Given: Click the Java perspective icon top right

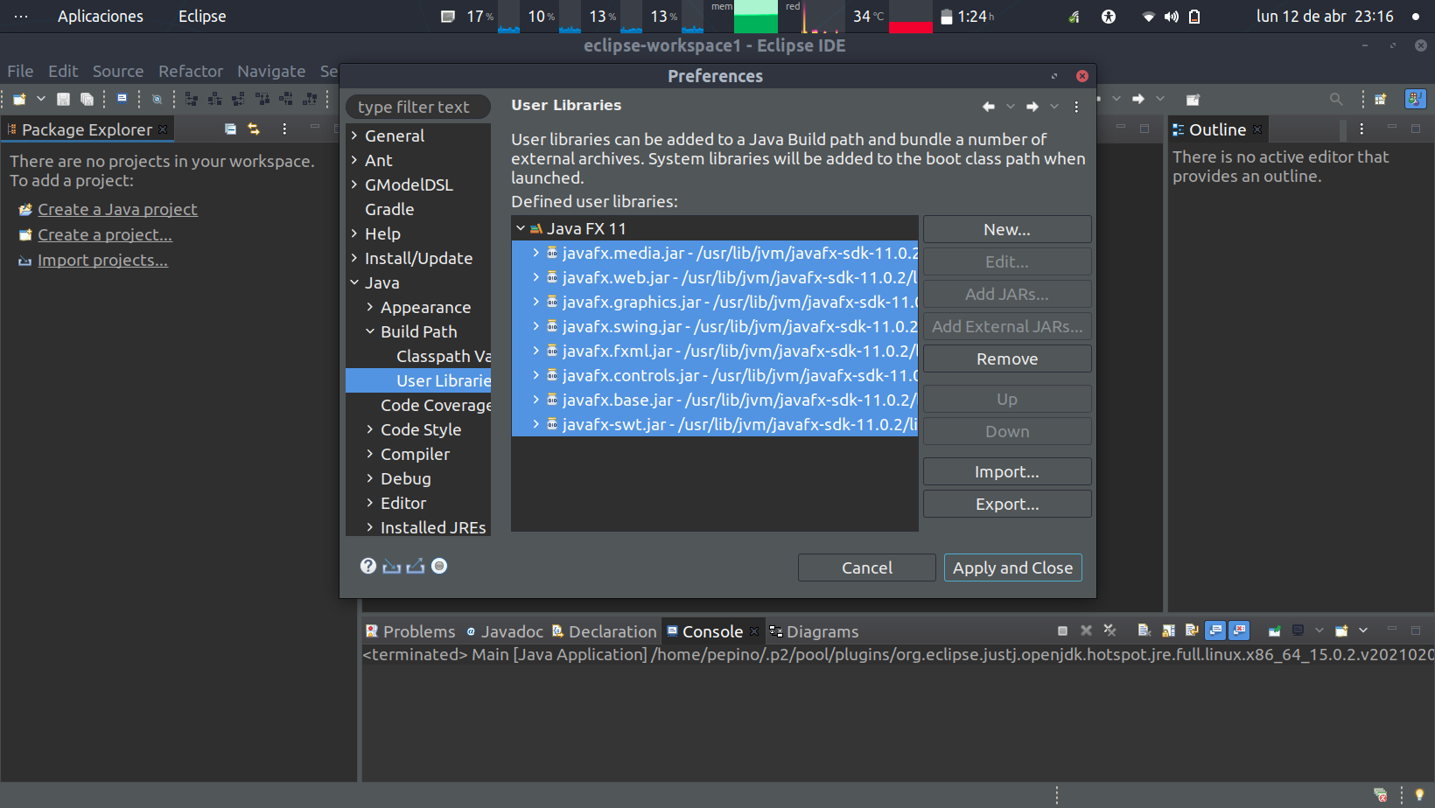Looking at the screenshot, I should click(x=1415, y=99).
